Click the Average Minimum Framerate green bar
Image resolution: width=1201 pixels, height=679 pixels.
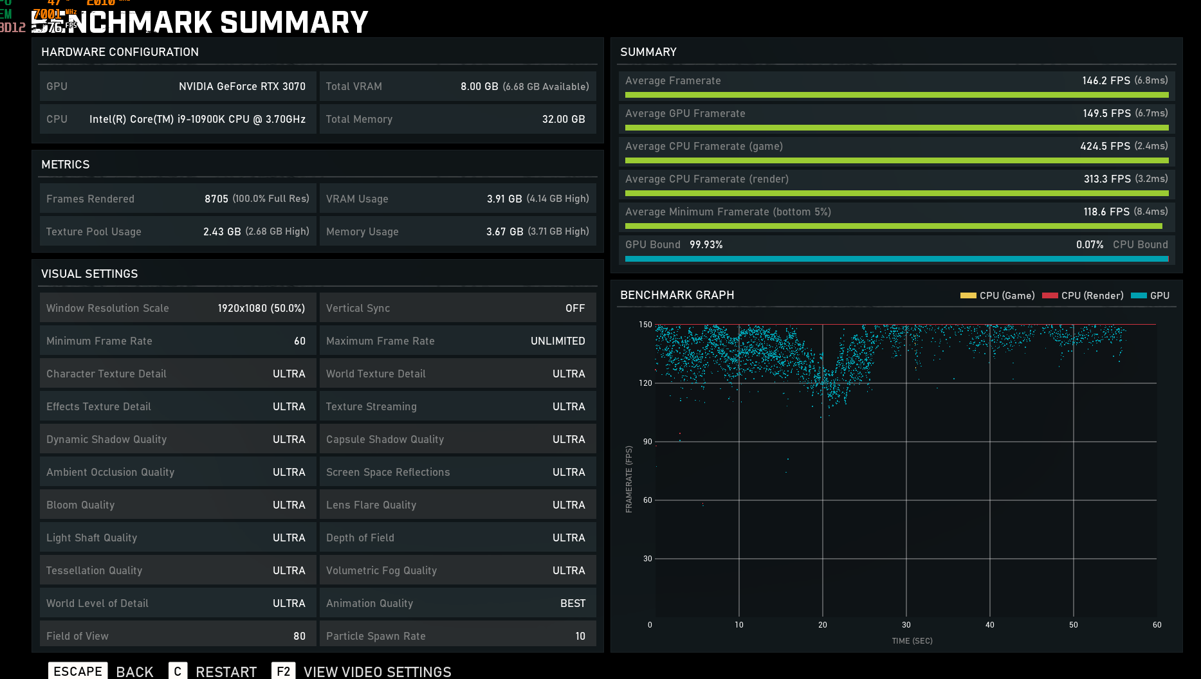pyautogui.click(x=894, y=226)
